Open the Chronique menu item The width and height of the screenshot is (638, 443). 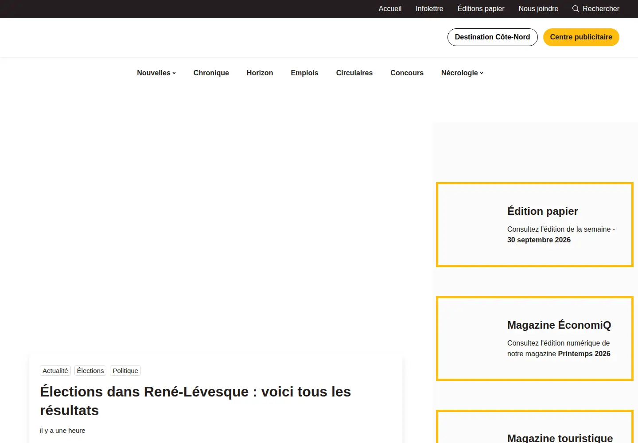(x=211, y=73)
